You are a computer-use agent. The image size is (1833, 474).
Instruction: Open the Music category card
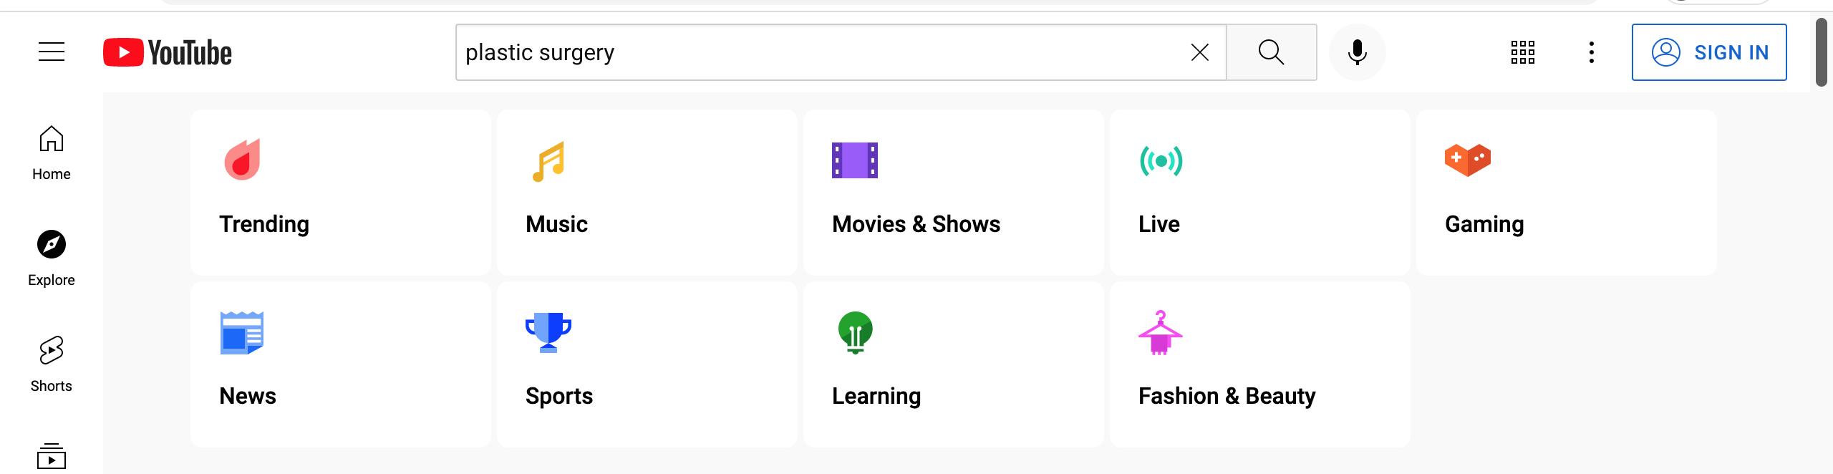click(647, 193)
